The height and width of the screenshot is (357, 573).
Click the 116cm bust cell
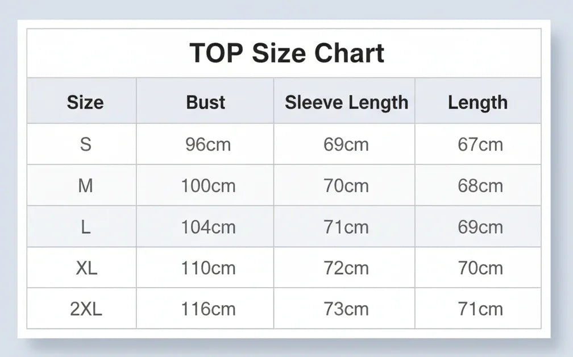[208, 309]
